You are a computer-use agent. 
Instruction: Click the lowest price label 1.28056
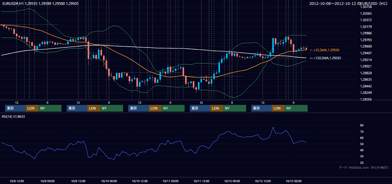366,99
